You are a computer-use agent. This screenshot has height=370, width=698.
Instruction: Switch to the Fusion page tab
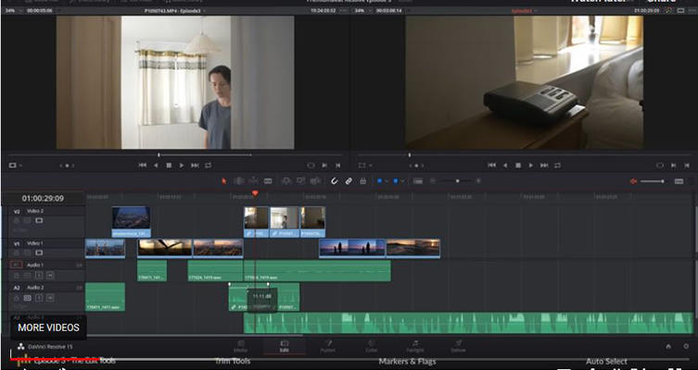click(327, 346)
